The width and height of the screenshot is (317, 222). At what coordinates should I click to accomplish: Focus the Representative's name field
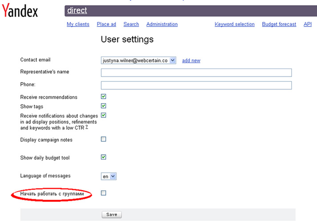tap(196, 73)
